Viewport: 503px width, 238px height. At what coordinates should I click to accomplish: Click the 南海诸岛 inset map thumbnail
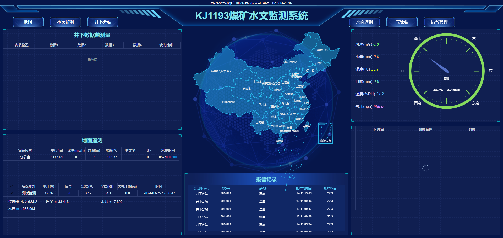pyautogui.click(x=325, y=133)
